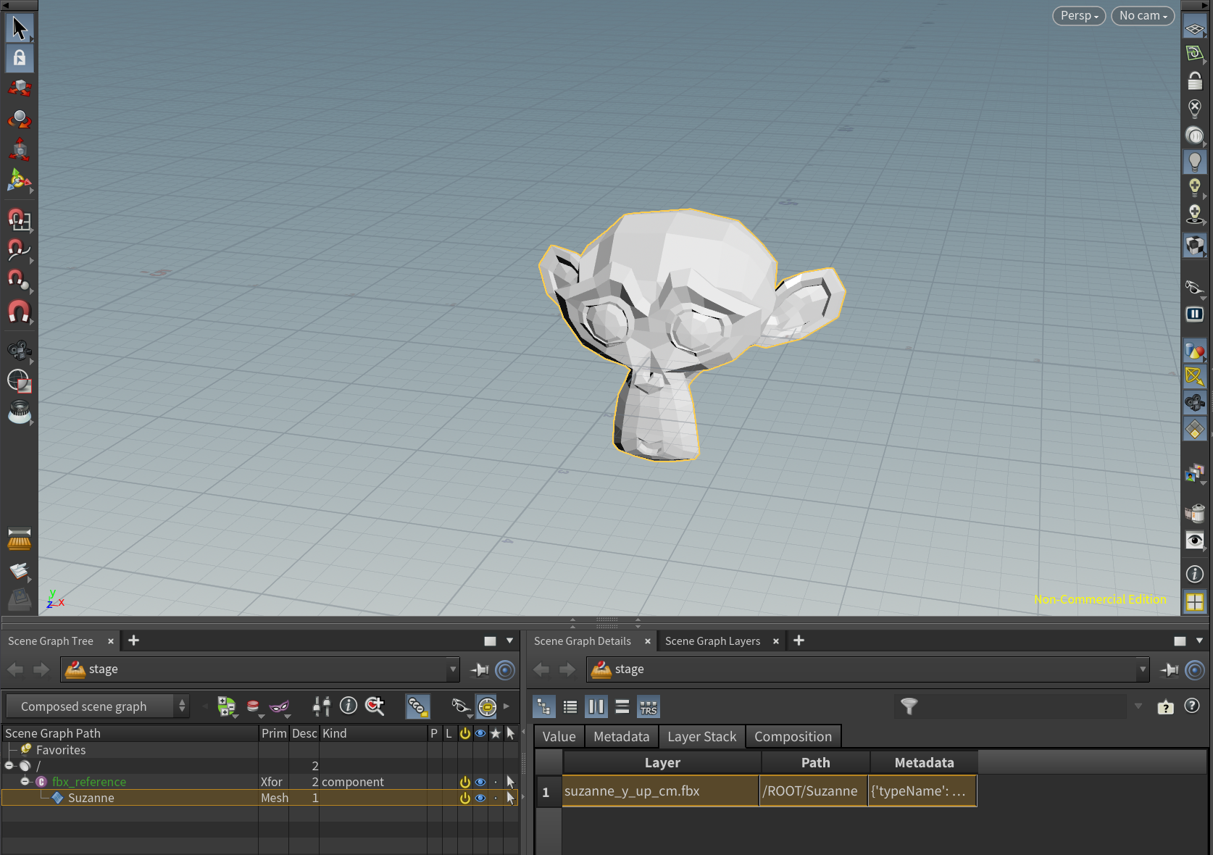Select the Suzanne mesh row
The image size is (1213, 855).
[259, 798]
